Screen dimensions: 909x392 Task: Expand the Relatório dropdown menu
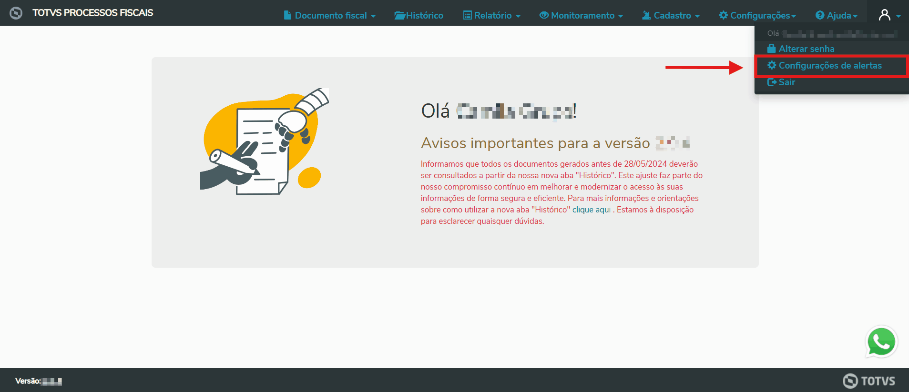coord(492,15)
